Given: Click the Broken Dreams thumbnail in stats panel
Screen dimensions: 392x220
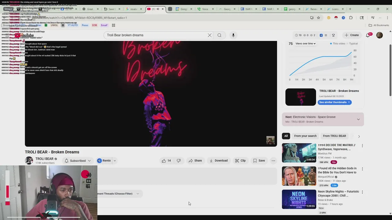Looking at the screenshot, I should (x=301, y=97).
